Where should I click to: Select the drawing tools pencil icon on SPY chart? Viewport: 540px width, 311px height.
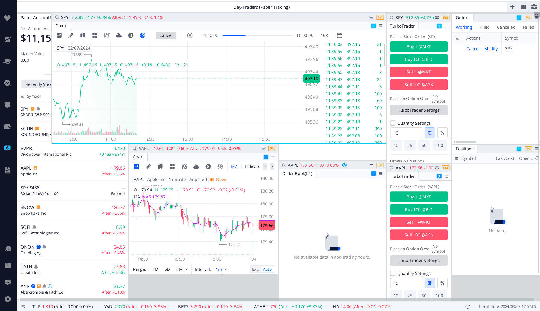71,35
